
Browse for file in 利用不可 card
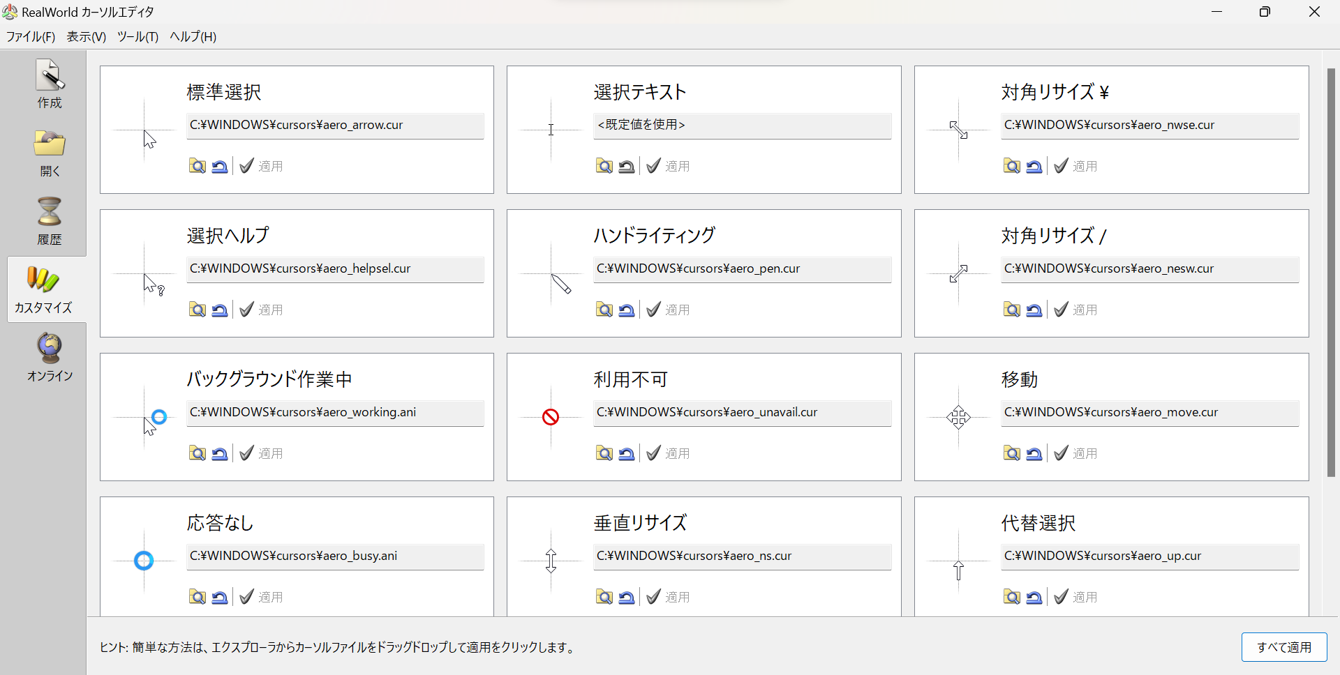[x=604, y=453]
